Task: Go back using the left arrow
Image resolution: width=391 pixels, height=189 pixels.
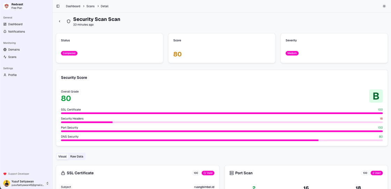Action: pyautogui.click(x=60, y=21)
